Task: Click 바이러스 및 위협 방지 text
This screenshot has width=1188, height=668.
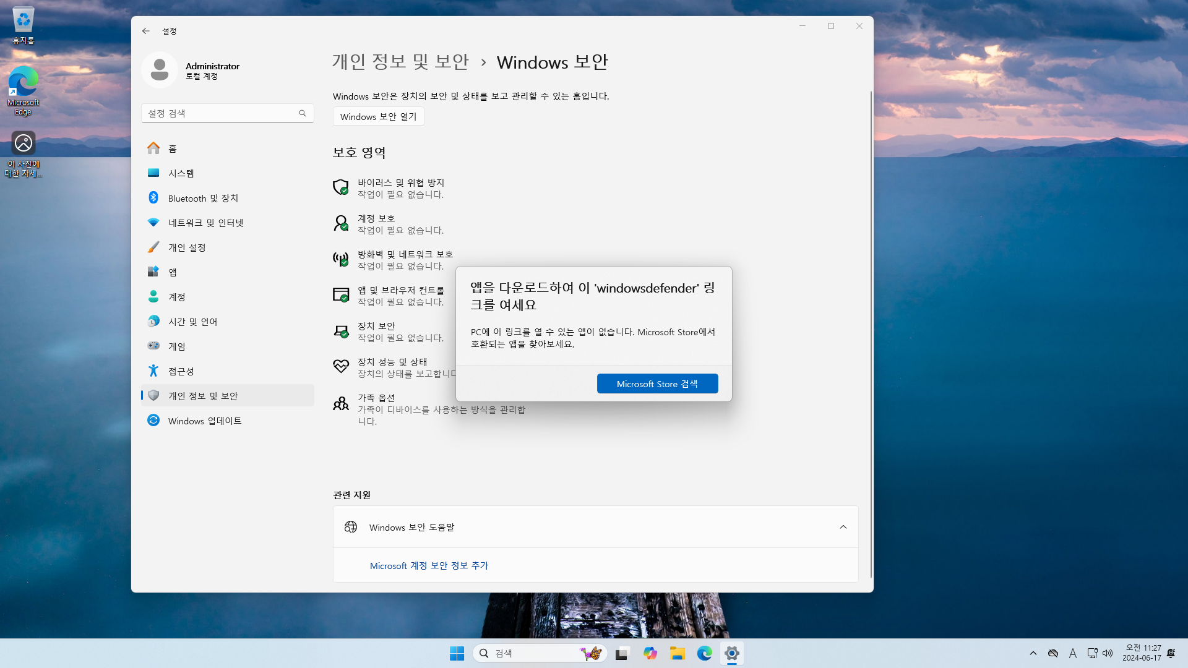Action: pyautogui.click(x=401, y=182)
